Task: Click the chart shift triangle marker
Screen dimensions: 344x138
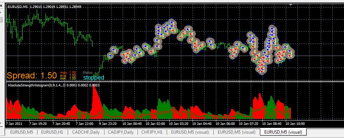Action: point(291,5)
